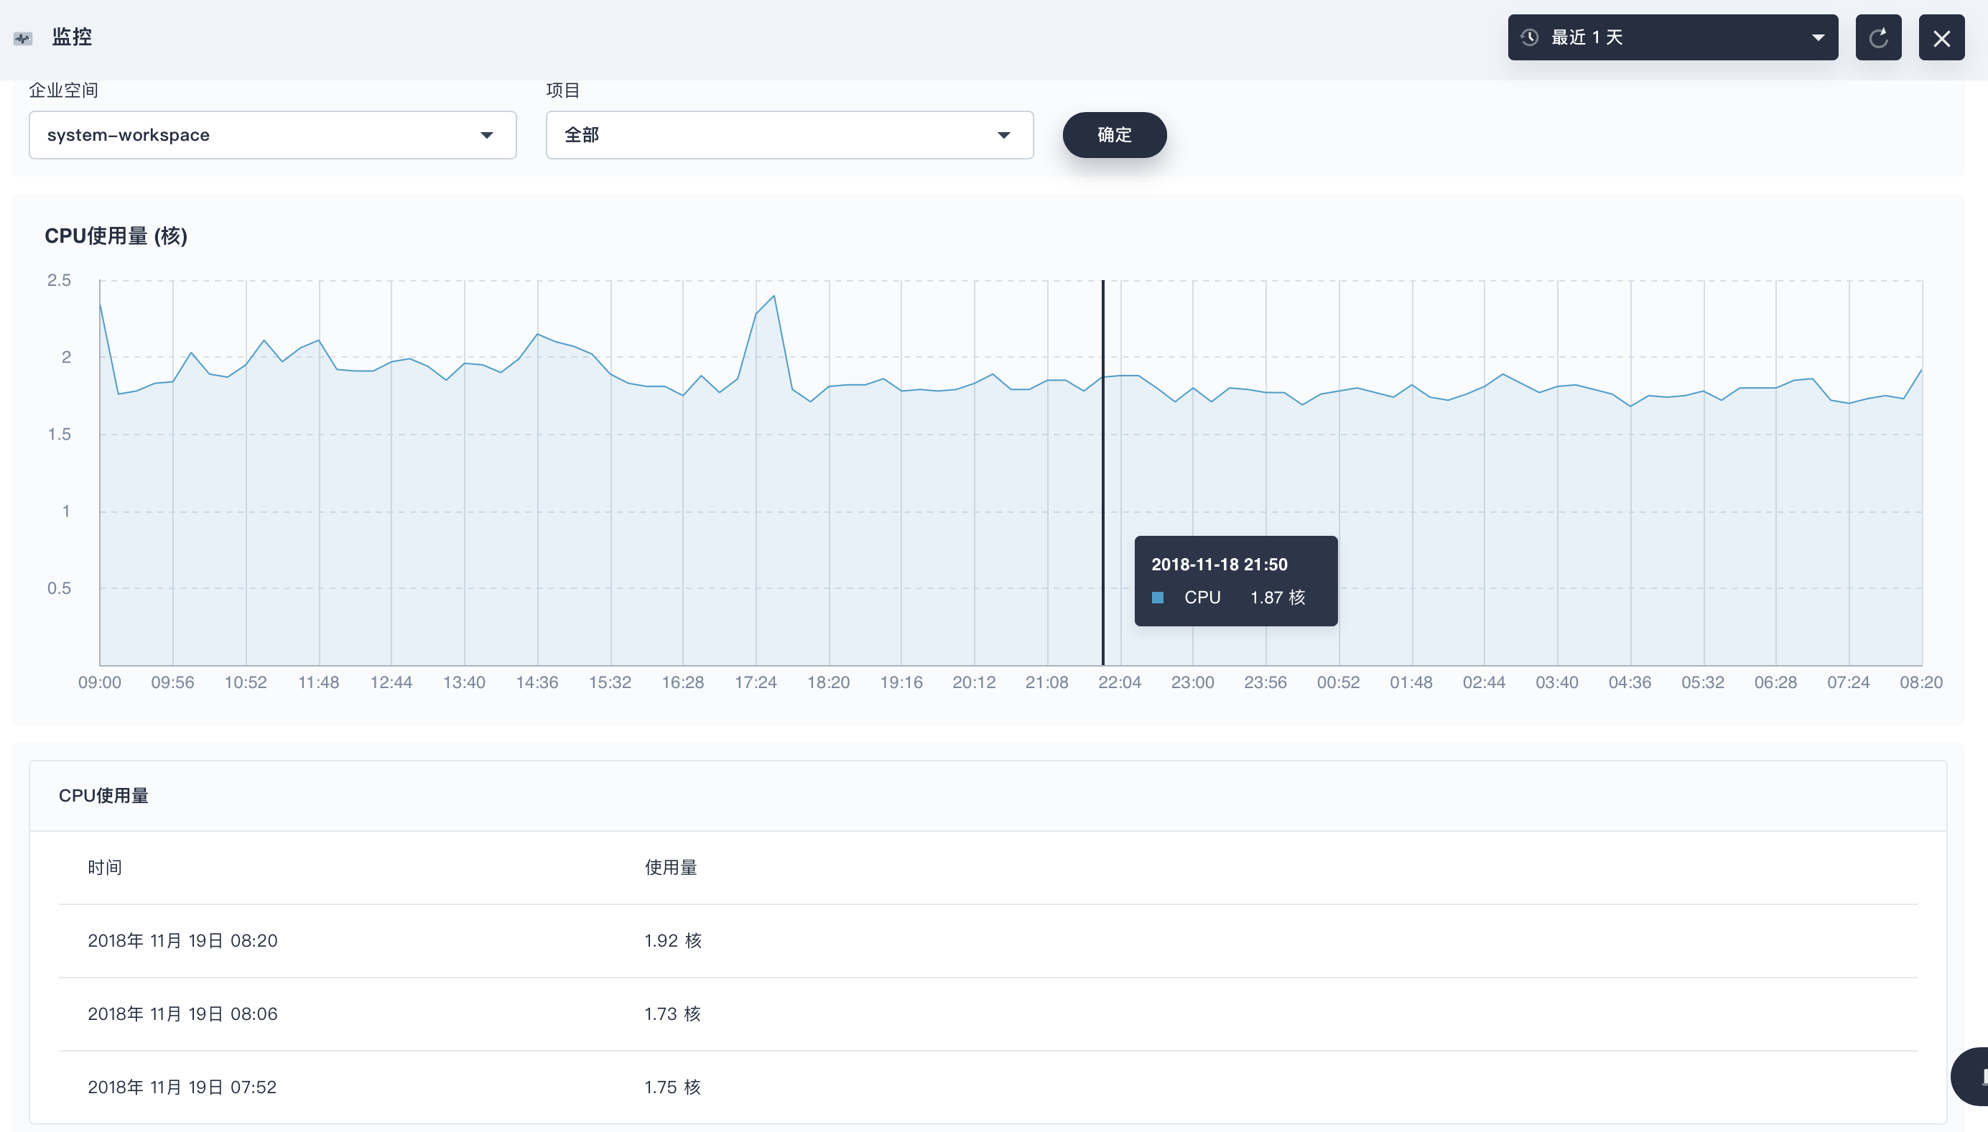Click the 时间 column header
The height and width of the screenshot is (1132, 1988).
coord(104,868)
